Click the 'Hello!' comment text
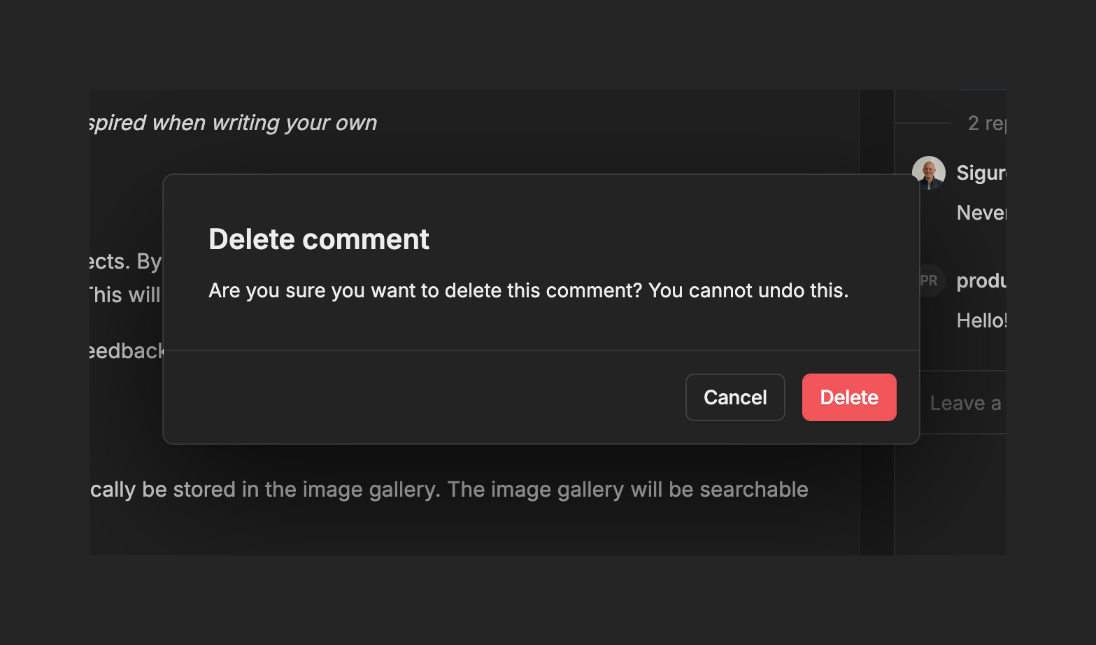Screen dimensions: 1096x645 click(981, 320)
